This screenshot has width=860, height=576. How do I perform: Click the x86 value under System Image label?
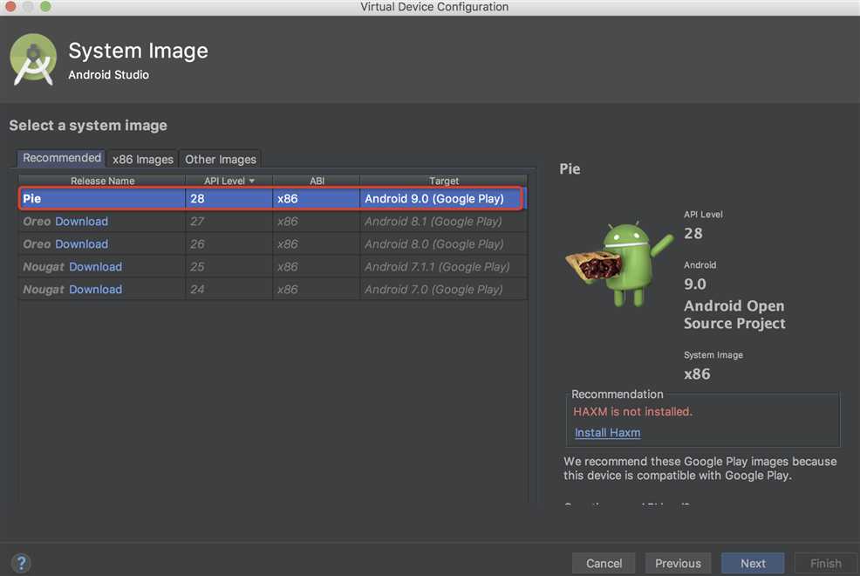click(x=697, y=374)
